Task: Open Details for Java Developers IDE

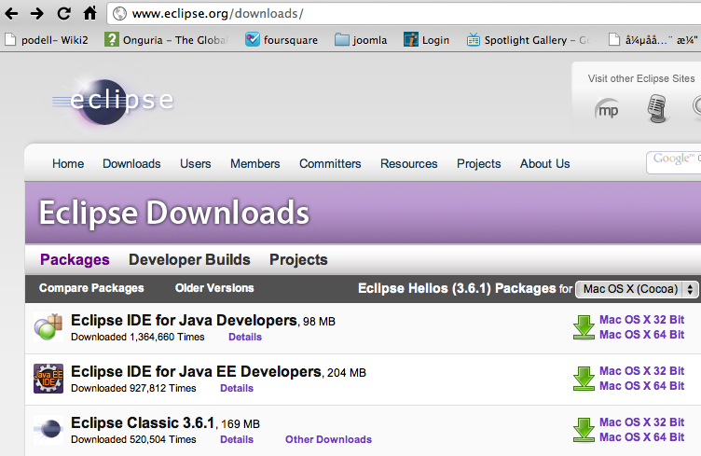Action: coord(245,337)
